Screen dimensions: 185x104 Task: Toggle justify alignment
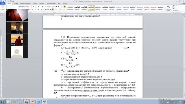coord(53,10)
